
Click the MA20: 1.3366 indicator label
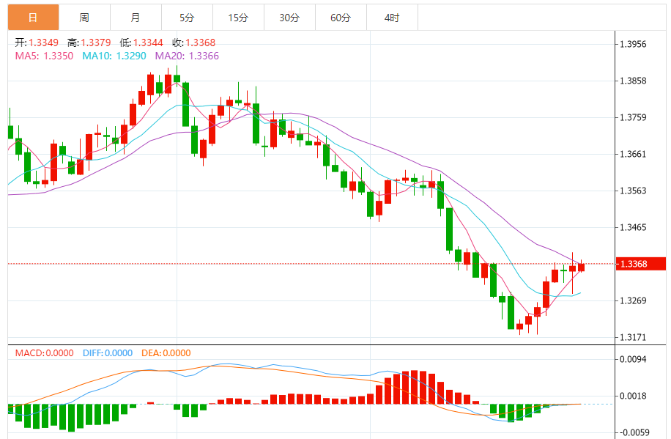point(187,56)
